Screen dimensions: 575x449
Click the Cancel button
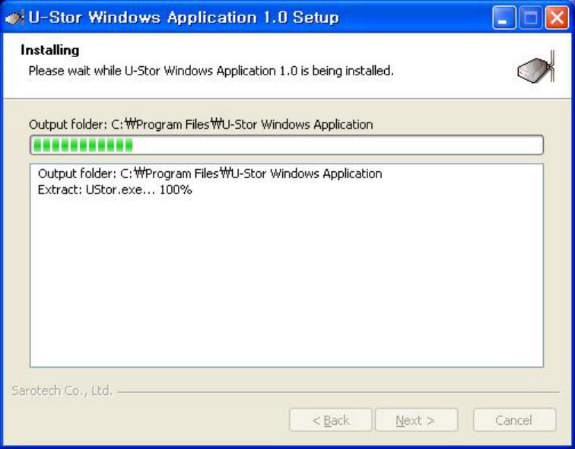514,420
